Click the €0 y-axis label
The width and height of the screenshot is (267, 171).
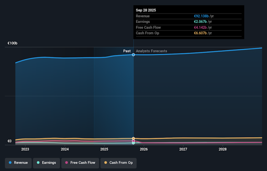10,141
